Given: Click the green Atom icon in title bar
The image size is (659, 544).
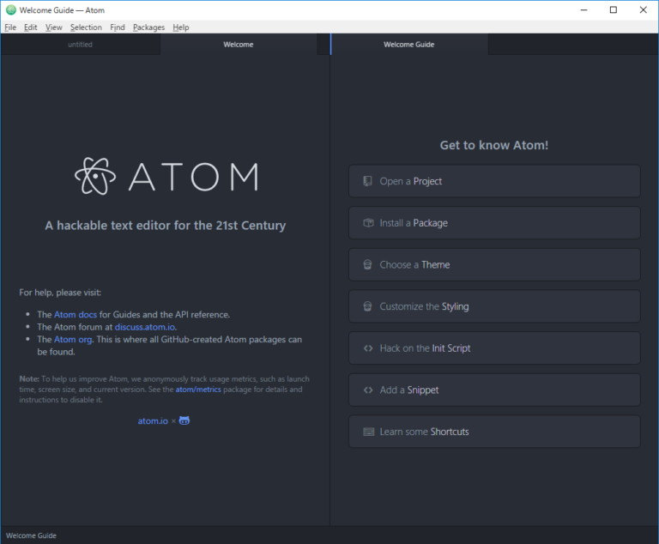Looking at the screenshot, I should pos(11,10).
